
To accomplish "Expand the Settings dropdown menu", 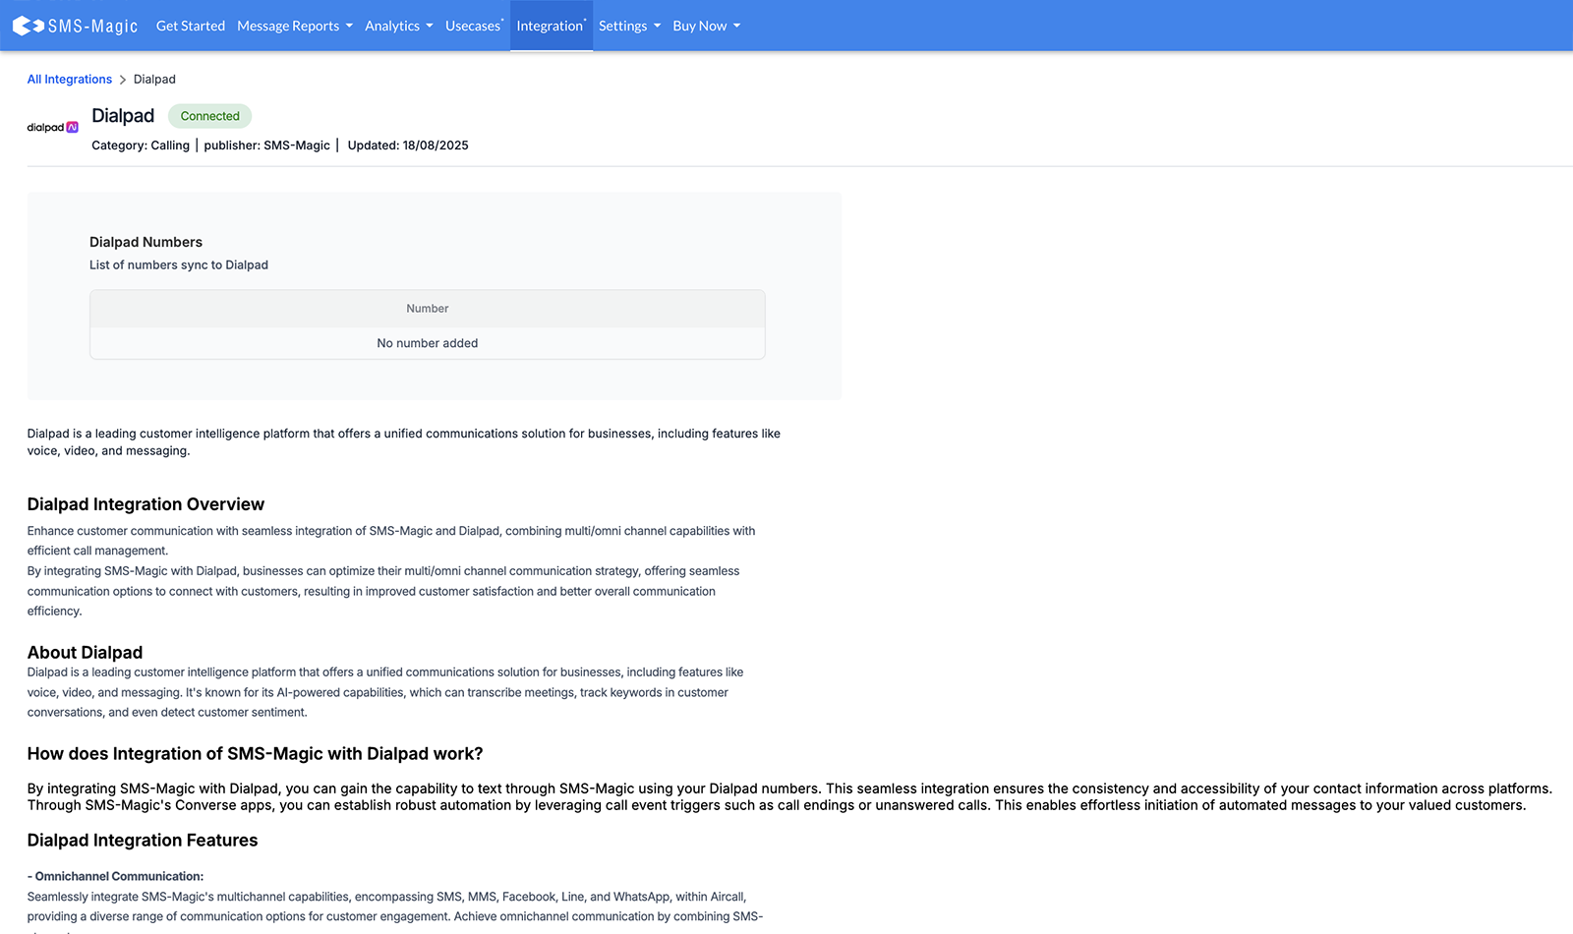I will pyautogui.click(x=630, y=26).
